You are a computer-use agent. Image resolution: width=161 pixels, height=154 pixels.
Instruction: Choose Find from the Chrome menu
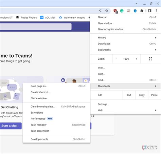(x=125, y=80)
